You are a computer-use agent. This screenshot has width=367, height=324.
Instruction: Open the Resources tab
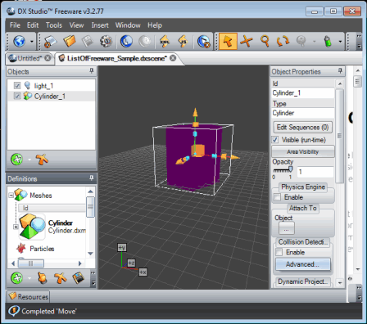[x=29, y=297]
